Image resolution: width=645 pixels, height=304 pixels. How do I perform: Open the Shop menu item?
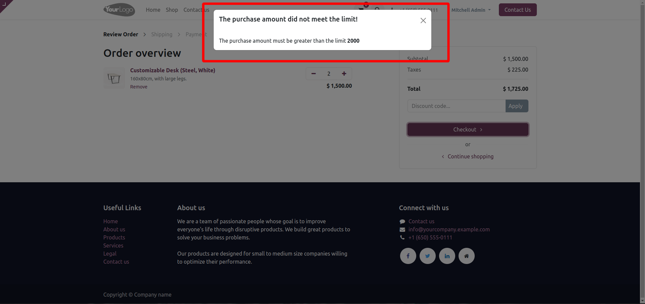(172, 10)
